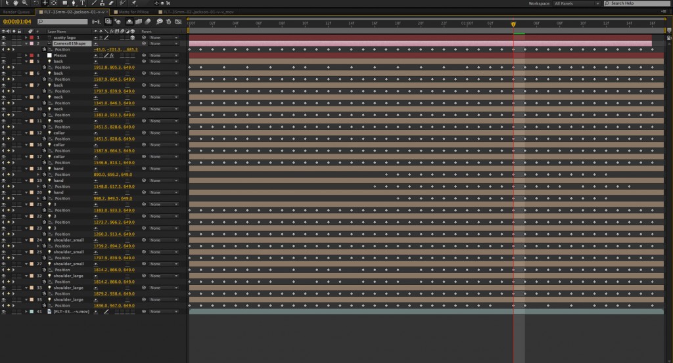Select the Zoom magnifier tool
673x363 pixels.
(x=24, y=3)
